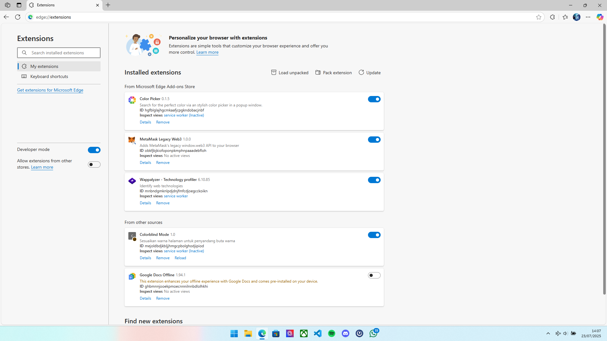Remove Wappalyzer extension
This screenshot has height=341, width=607.
coord(163,203)
